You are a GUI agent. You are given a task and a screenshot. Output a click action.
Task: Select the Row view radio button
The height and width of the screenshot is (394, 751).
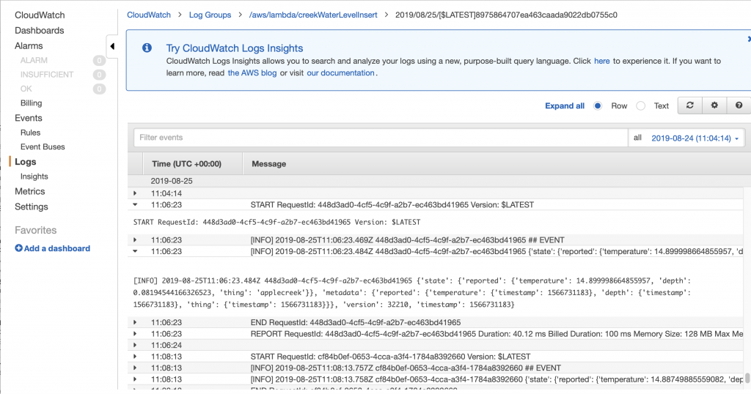[597, 106]
